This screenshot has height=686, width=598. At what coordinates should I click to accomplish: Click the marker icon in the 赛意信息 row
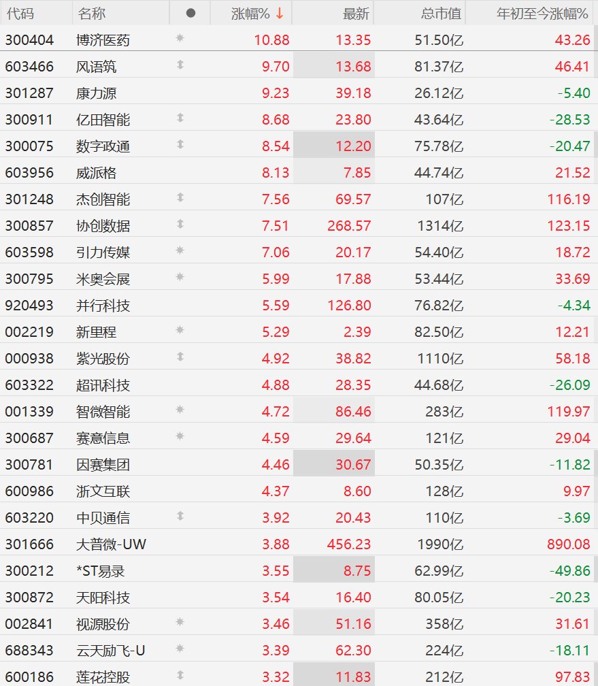180,437
